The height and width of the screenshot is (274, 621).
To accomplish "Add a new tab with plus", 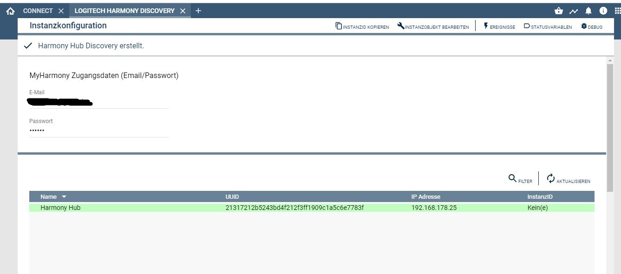I will point(198,11).
